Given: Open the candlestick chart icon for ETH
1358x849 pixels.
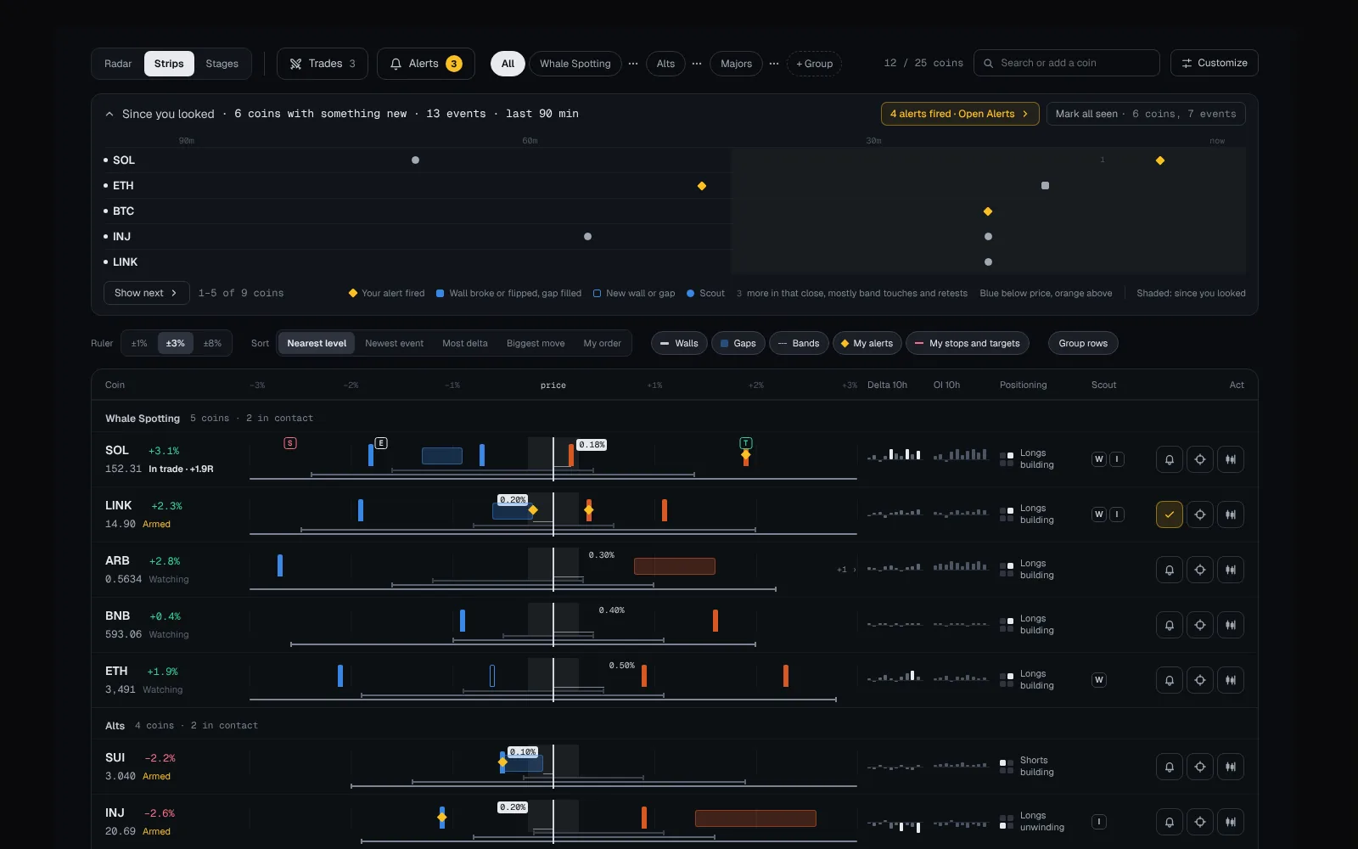Looking at the screenshot, I should [1231, 680].
